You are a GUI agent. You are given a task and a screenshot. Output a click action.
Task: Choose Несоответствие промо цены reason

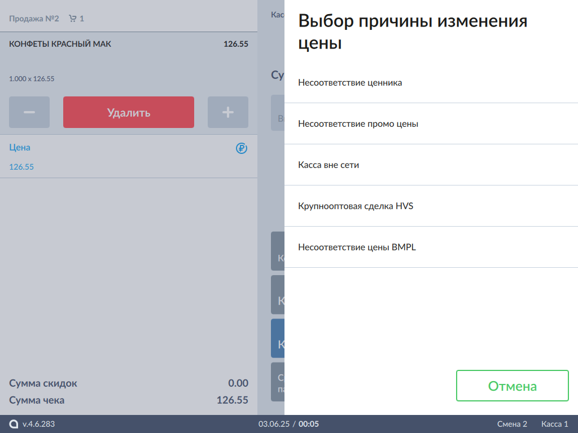click(x=358, y=124)
